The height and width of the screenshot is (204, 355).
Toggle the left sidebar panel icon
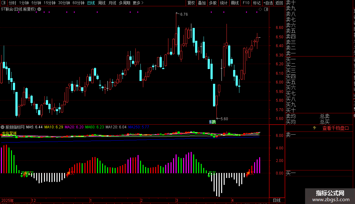coord(3,3)
